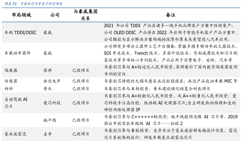
Task: Click the note line '公司触控与显示解决方案领域'
Action: (x=167, y=40)
